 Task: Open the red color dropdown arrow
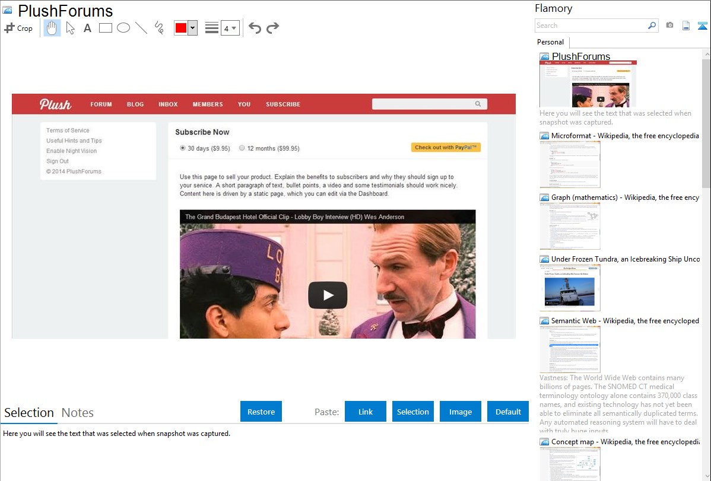click(x=192, y=28)
